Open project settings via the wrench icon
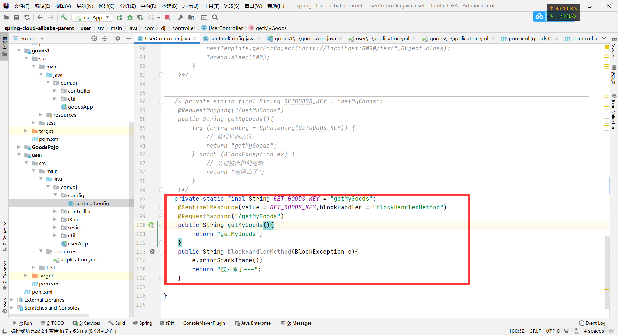 point(181,17)
